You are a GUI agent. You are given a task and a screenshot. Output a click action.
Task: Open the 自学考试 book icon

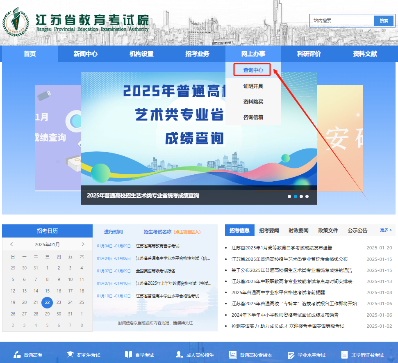pos(128,355)
